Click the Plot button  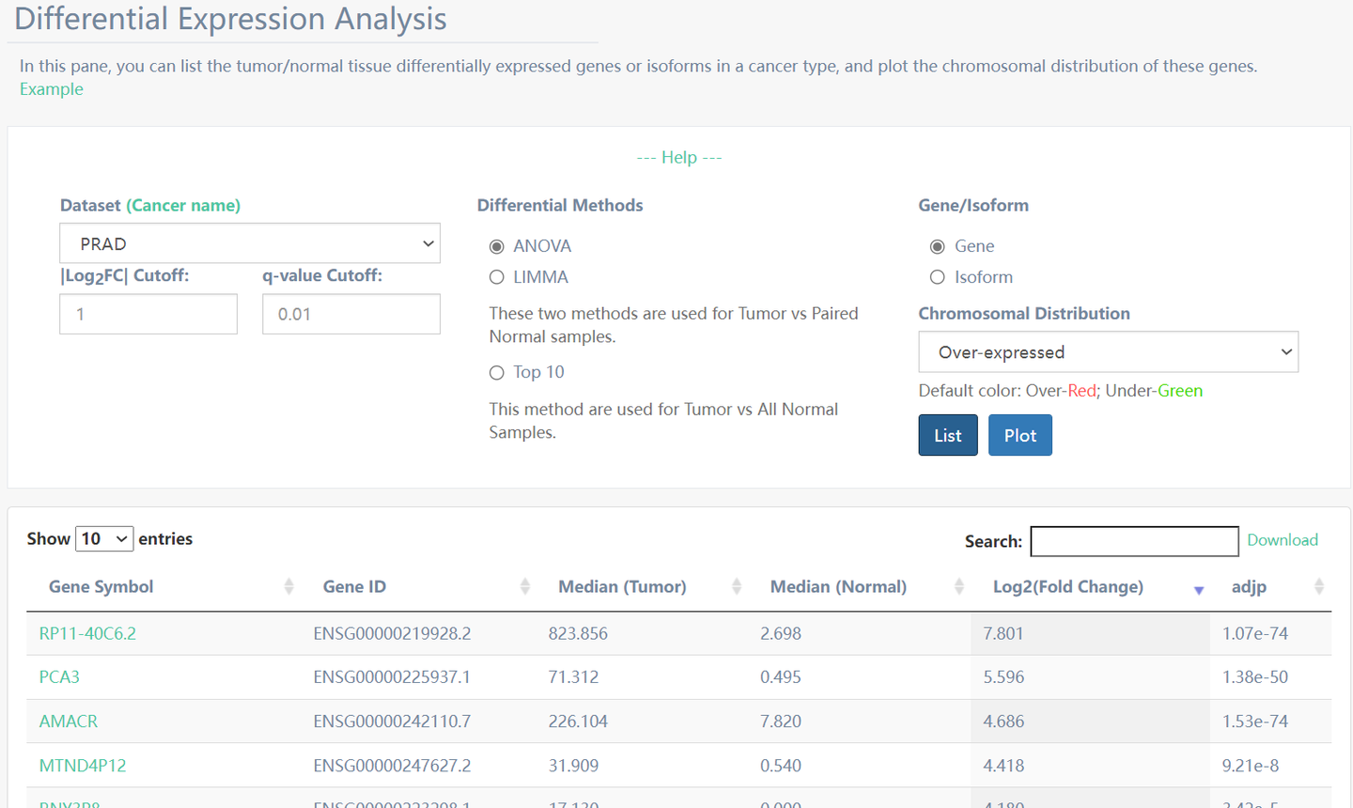(x=1019, y=435)
